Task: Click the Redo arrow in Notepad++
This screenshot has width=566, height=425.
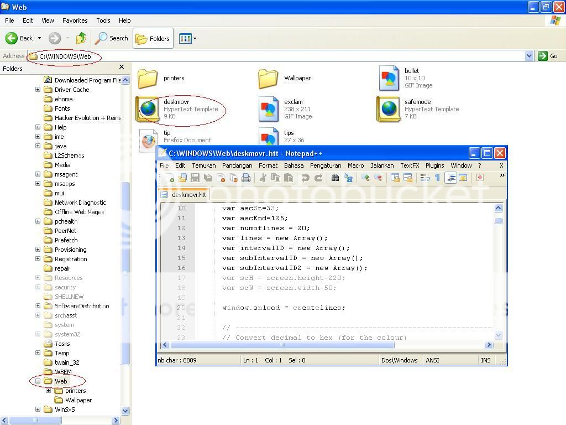Action: [318, 178]
